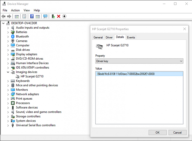Collapse the Imaging devices node
Image resolution: width=192 pixels, height=141 pixels.
point(8,72)
